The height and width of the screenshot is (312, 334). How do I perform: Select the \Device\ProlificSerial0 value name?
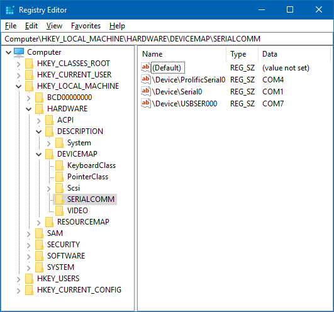coord(189,80)
